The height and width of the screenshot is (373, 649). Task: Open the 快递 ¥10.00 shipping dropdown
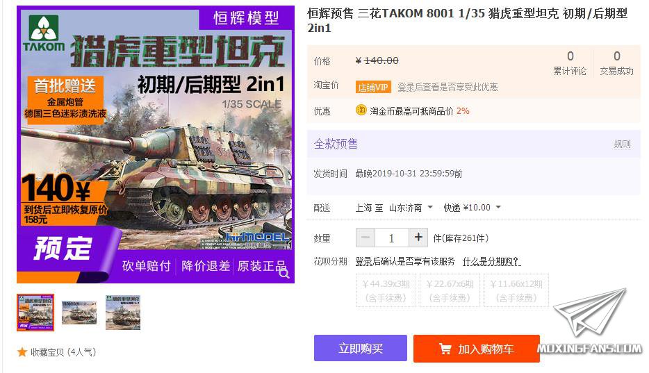click(x=473, y=208)
